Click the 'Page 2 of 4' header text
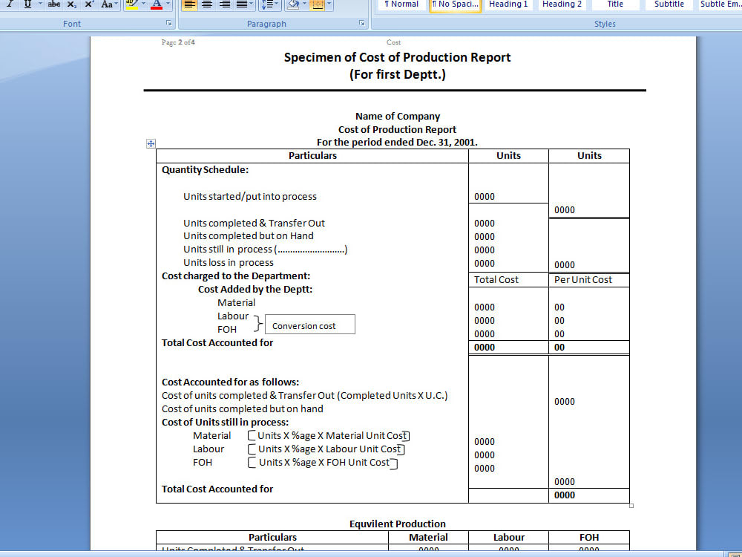This screenshot has width=742, height=557. [x=178, y=42]
